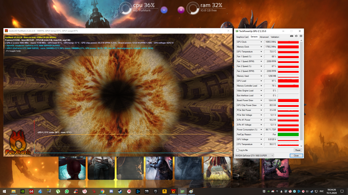
Task: Switch to the Advanced tab
Action: pos(264,37)
